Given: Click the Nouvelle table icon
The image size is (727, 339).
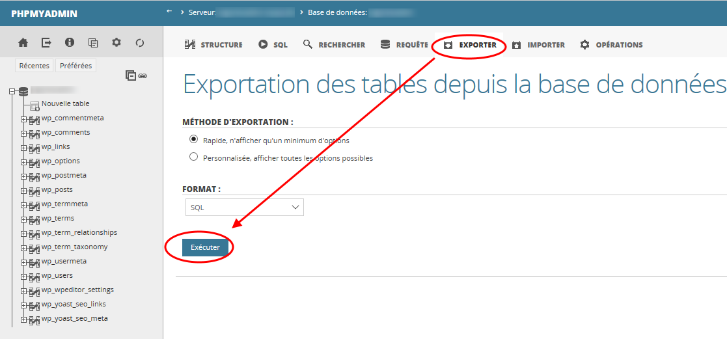Looking at the screenshot, I should 34,106.
